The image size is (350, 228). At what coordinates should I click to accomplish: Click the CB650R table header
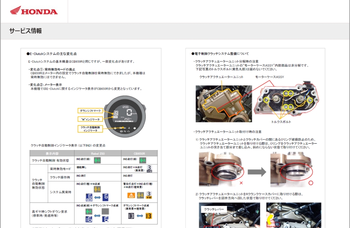coord(139,154)
